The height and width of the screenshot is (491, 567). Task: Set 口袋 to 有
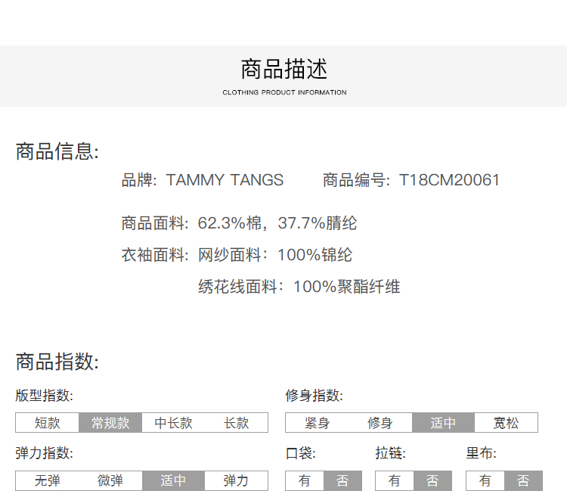point(305,480)
